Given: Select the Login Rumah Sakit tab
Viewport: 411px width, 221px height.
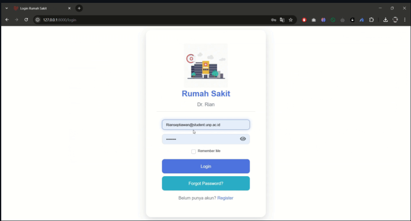Looking at the screenshot, I should pos(42,8).
